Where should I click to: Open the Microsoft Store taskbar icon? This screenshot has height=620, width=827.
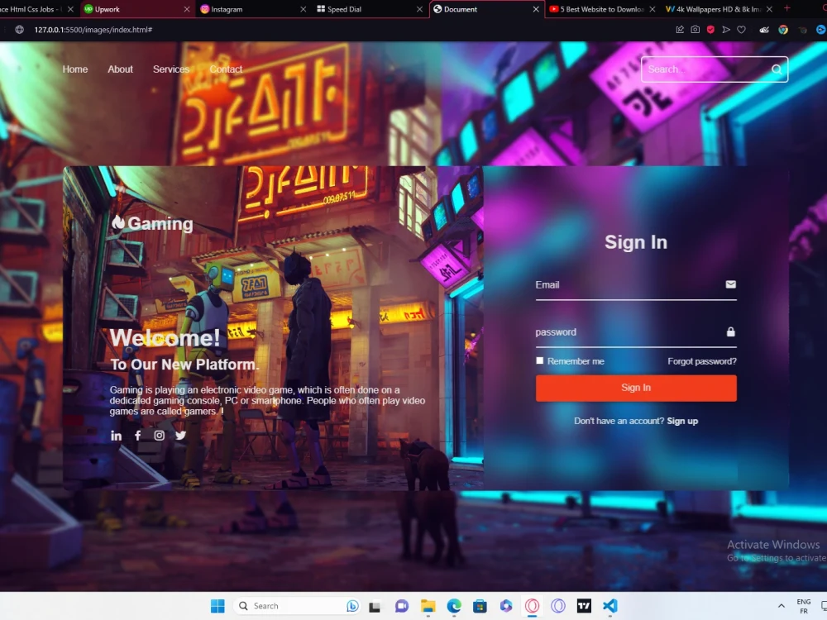(480, 606)
